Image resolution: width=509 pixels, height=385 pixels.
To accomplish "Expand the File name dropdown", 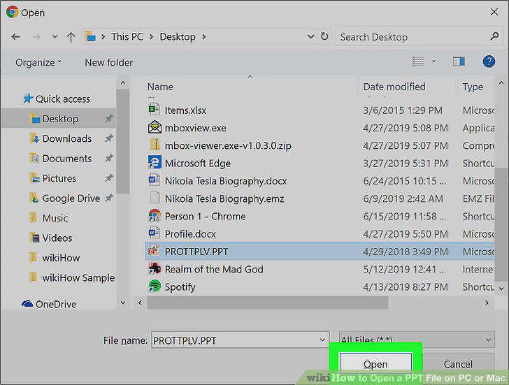I will click(322, 340).
